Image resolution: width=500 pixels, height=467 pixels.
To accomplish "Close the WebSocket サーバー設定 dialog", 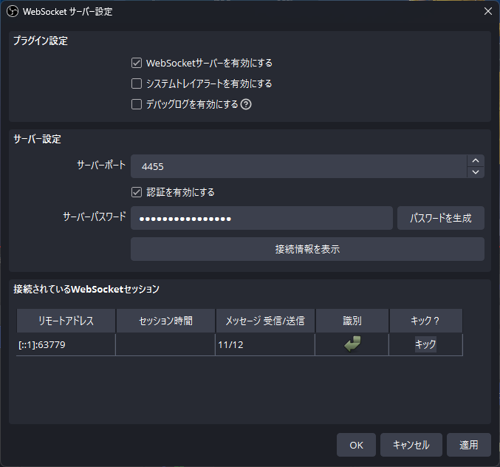I will (x=488, y=12).
